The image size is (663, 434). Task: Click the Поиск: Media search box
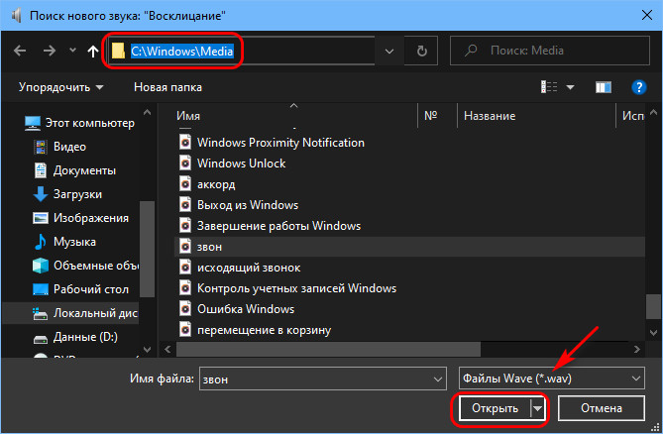[x=550, y=51]
